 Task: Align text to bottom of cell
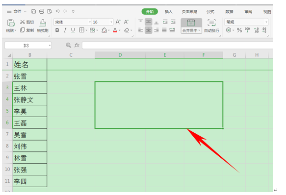[x=156, y=22]
